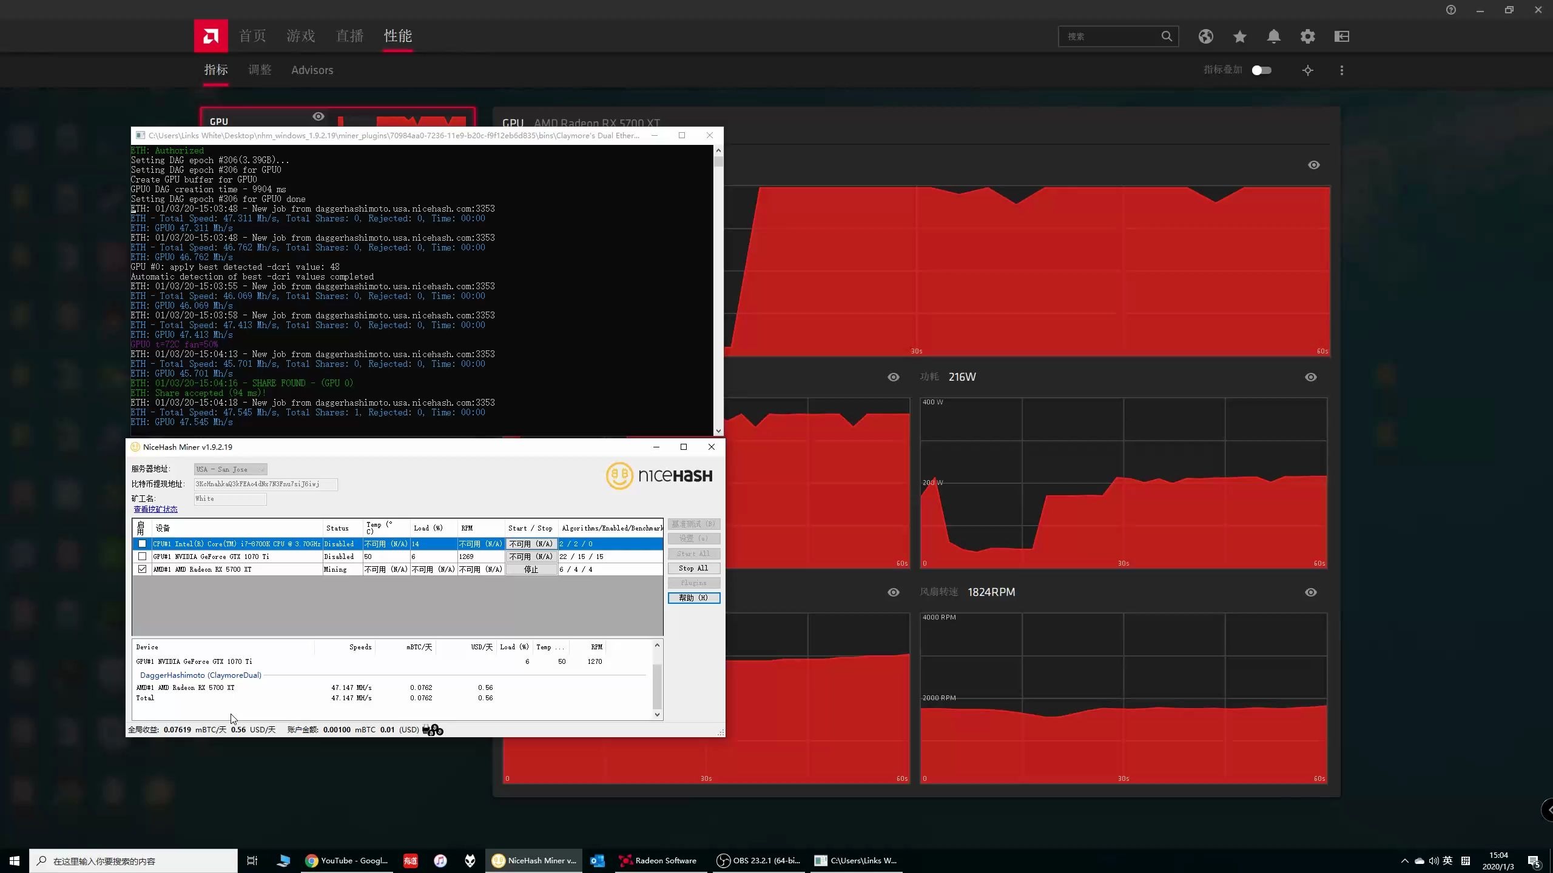The width and height of the screenshot is (1553, 873).
Task: Switch to the 调整 tuning tab
Action: click(x=260, y=70)
